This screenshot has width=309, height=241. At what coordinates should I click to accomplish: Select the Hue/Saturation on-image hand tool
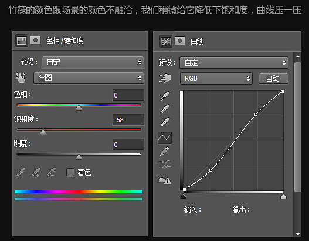(x=21, y=78)
